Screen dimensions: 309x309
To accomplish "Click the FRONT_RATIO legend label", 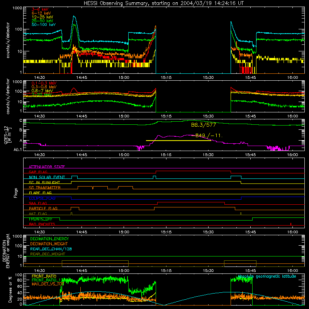I will (x=44, y=276).
